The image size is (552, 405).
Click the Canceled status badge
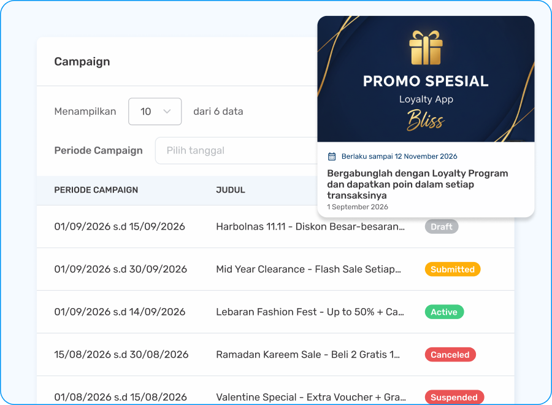[450, 355]
